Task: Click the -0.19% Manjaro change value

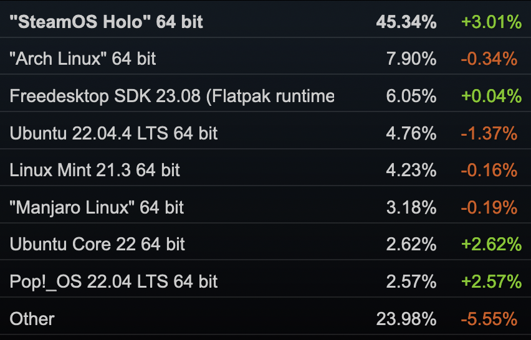Action: click(x=489, y=207)
